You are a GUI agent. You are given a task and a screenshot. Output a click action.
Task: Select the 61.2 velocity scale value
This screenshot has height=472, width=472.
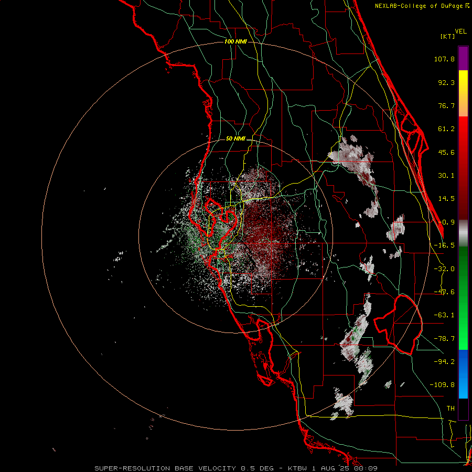point(446,129)
